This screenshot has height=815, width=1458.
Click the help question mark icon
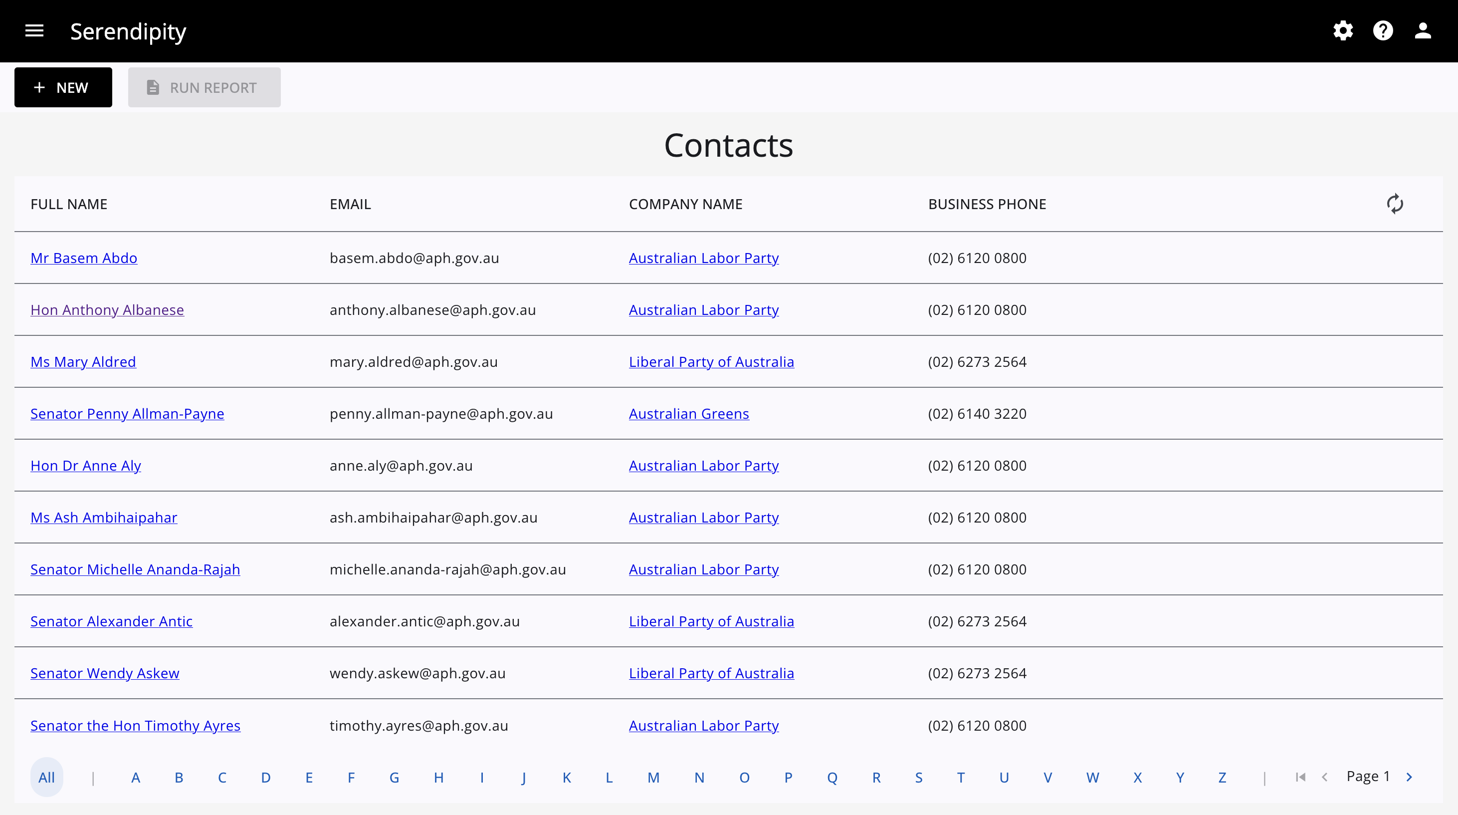[x=1383, y=30]
